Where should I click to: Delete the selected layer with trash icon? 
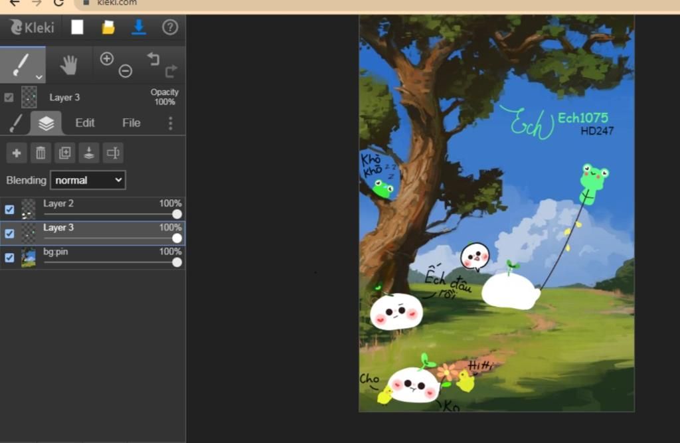(x=41, y=153)
